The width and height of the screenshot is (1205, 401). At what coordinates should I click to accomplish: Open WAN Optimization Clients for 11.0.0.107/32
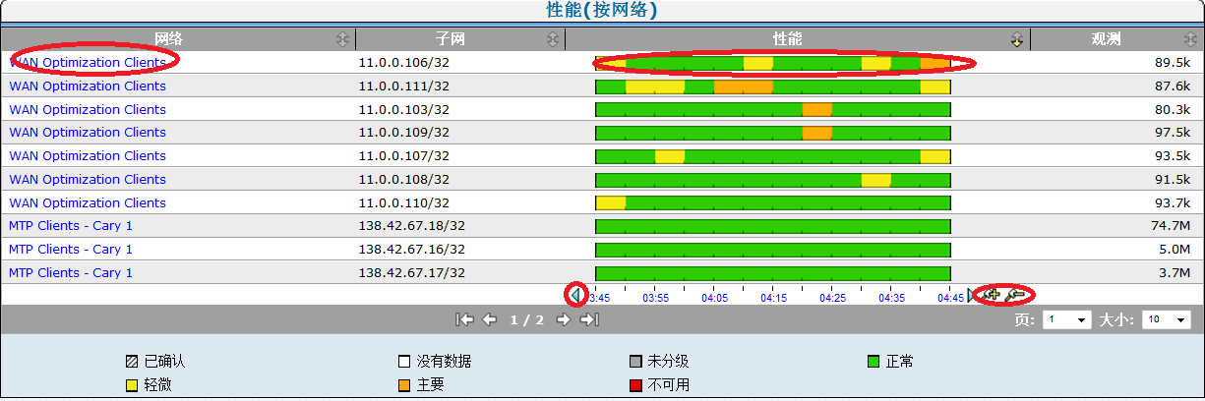click(x=88, y=155)
